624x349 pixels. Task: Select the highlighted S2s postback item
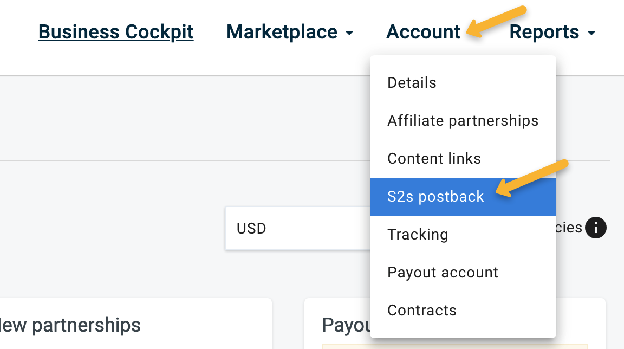point(435,197)
